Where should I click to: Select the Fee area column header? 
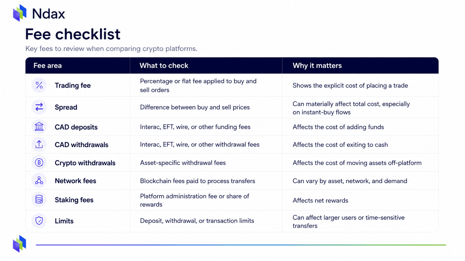click(48, 66)
